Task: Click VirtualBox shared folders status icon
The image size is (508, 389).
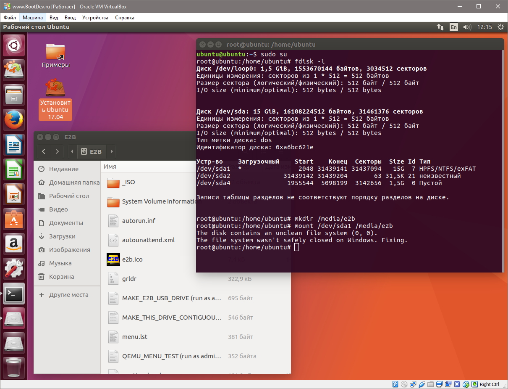Action: click(x=430, y=384)
